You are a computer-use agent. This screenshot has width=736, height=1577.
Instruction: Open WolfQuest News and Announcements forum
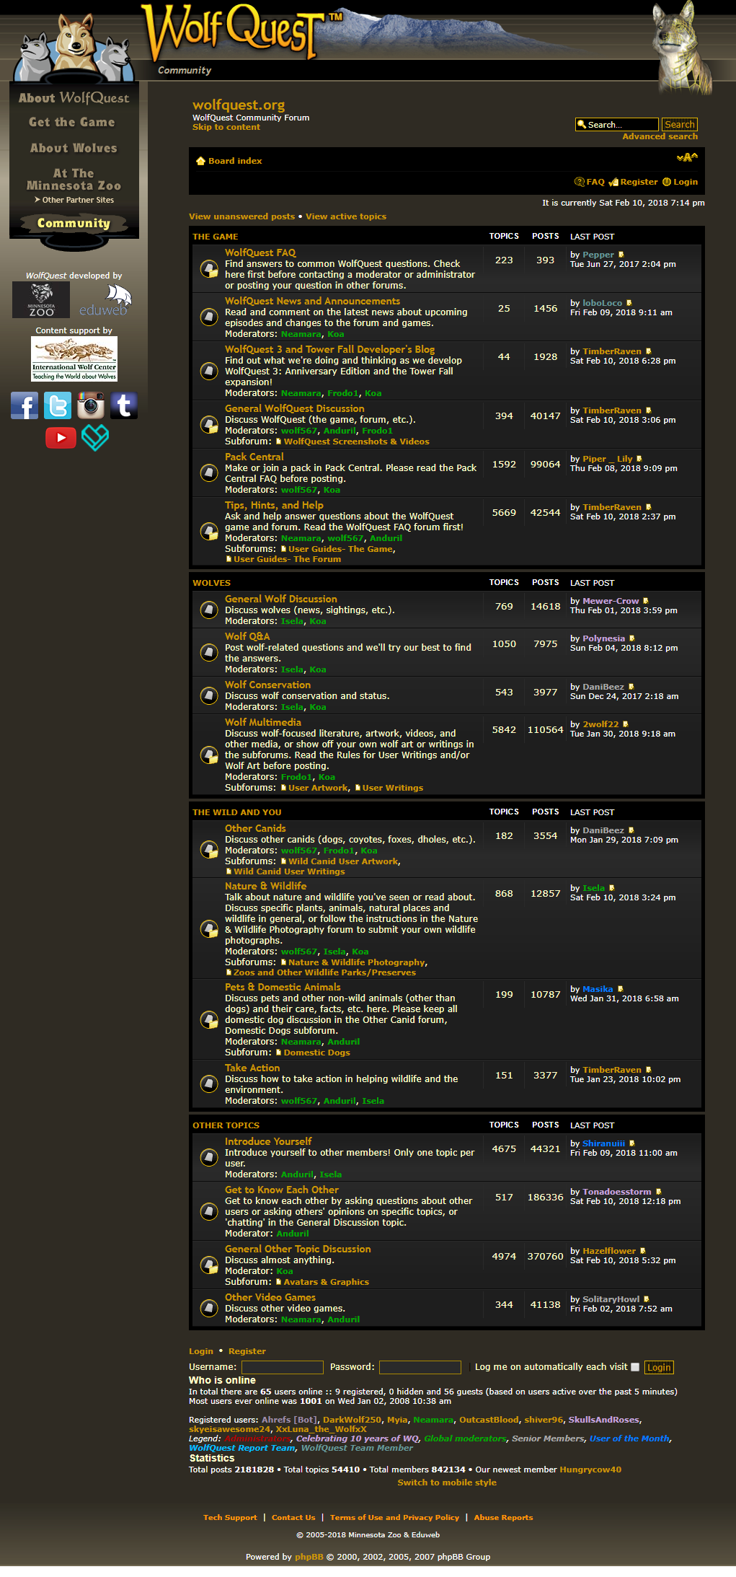[x=312, y=301]
